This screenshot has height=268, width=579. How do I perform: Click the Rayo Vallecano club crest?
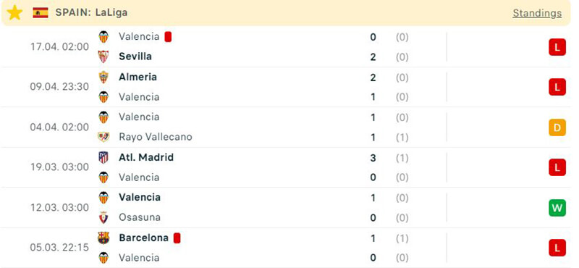click(103, 137)
